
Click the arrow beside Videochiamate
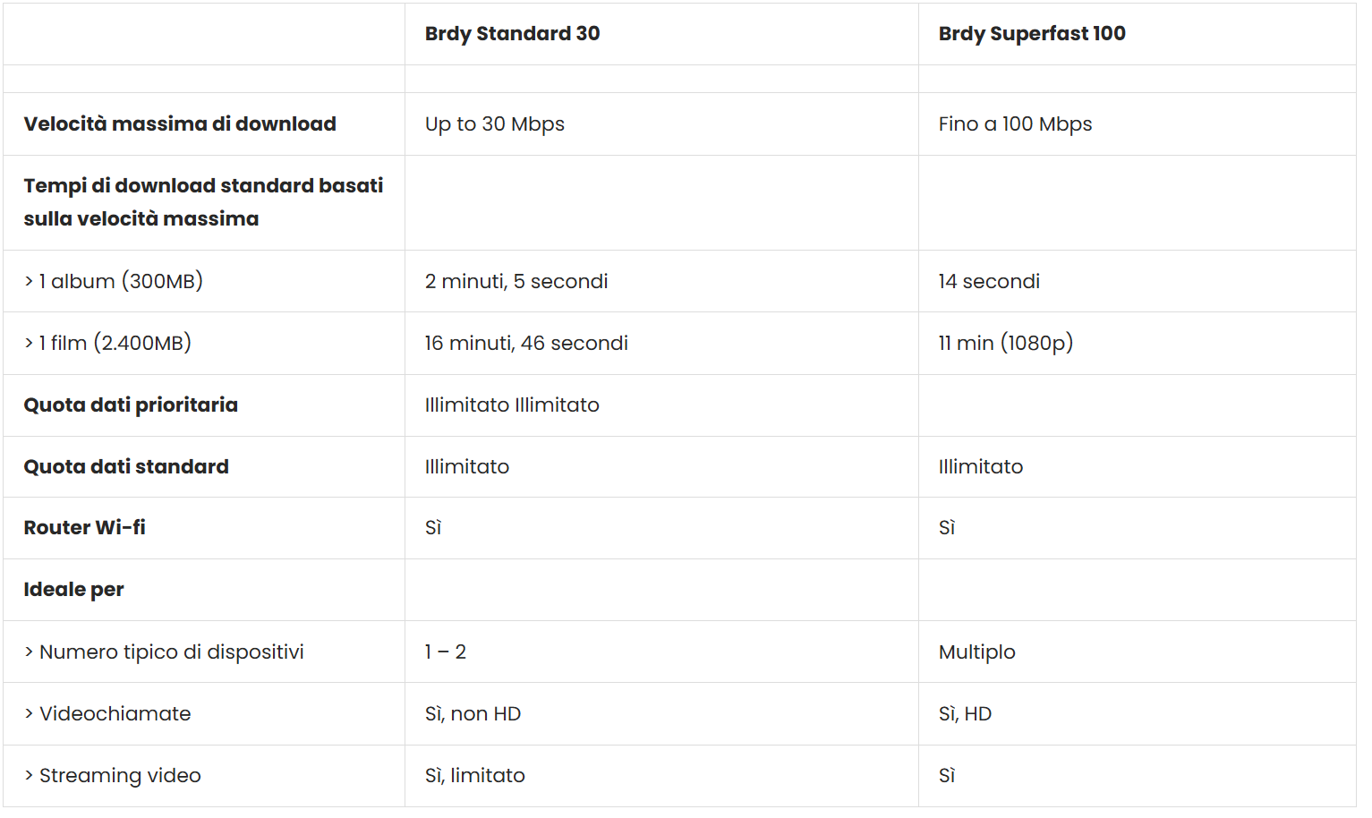point(29,714)
